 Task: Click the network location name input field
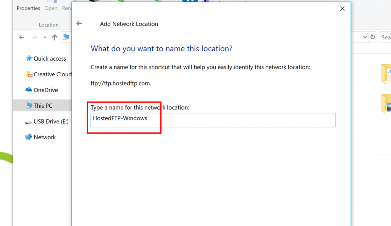tap(213, 120)
